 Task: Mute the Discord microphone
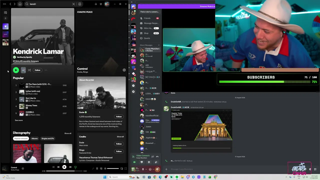(143, 169)
